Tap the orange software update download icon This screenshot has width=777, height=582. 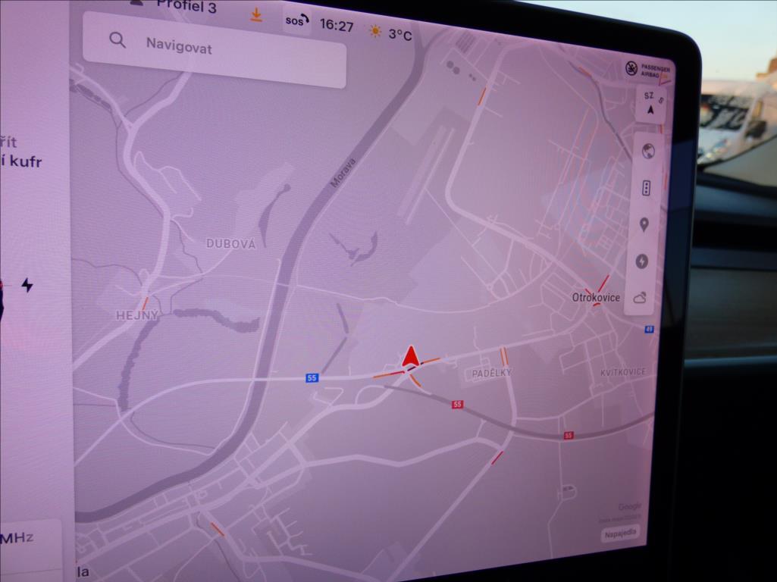pyautogui.click(x=258, y=14)
